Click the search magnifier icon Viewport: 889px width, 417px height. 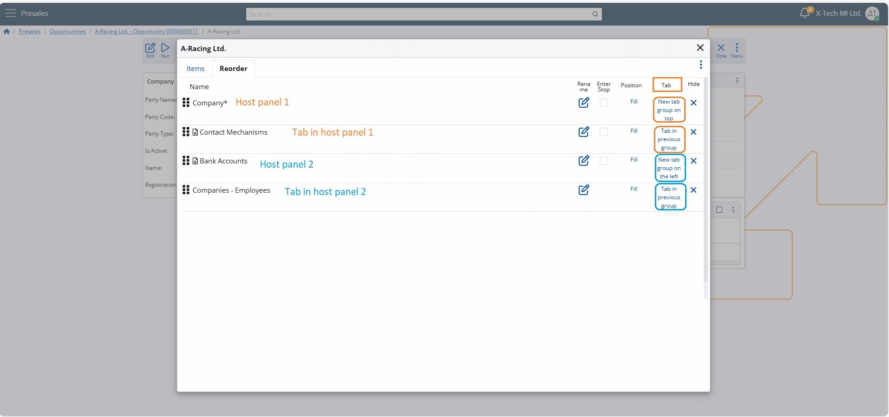[595, 14]
